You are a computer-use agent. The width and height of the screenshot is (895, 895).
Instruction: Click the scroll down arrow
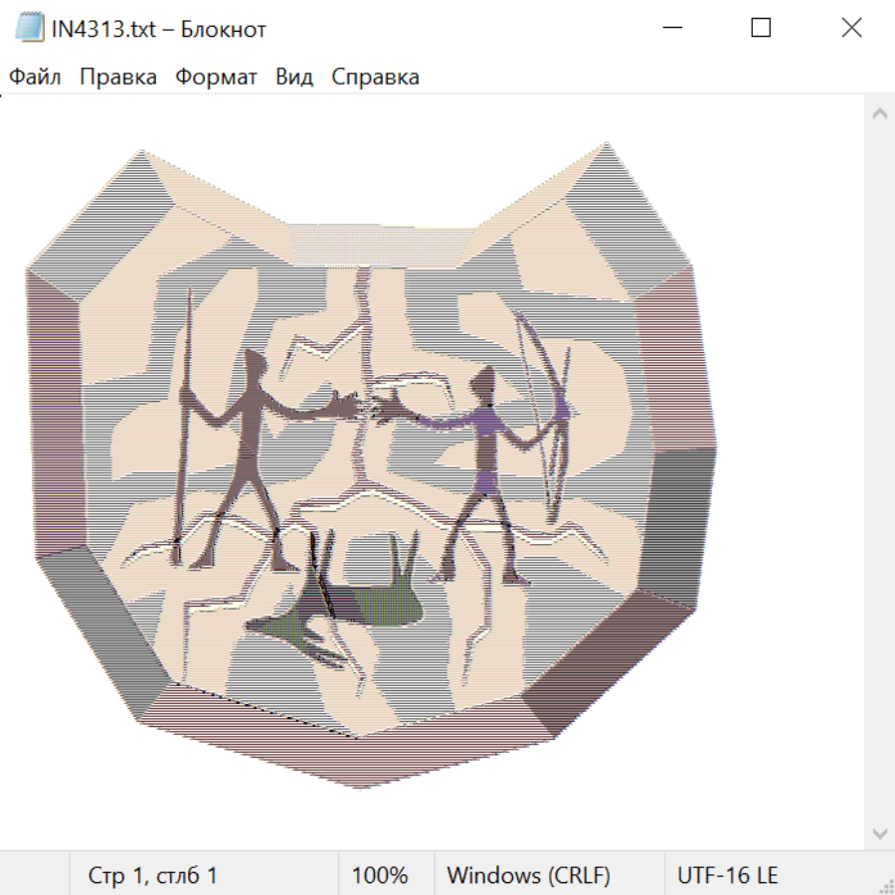(879, 832)
